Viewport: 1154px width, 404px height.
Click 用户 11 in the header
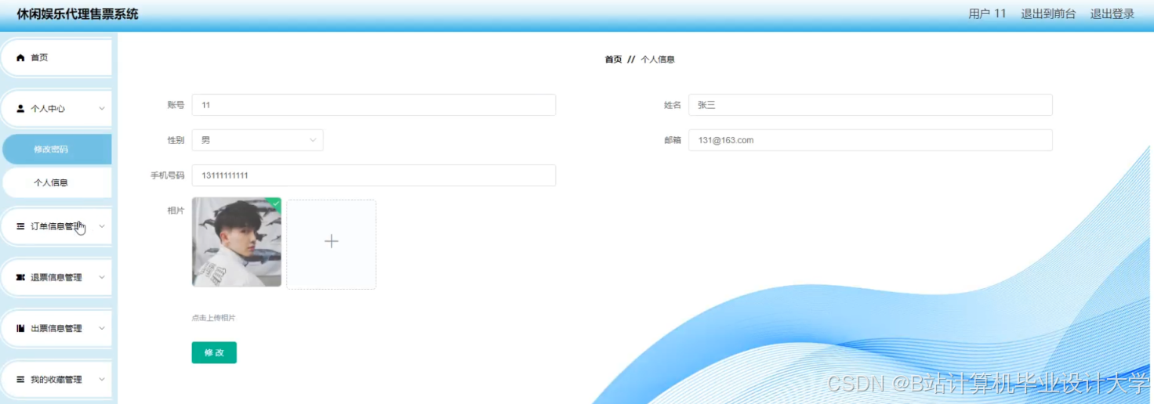[987, 13]
